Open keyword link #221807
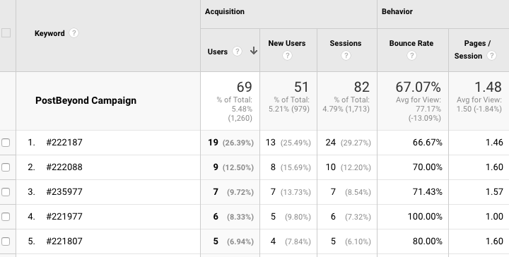 [x=64, y=241]
